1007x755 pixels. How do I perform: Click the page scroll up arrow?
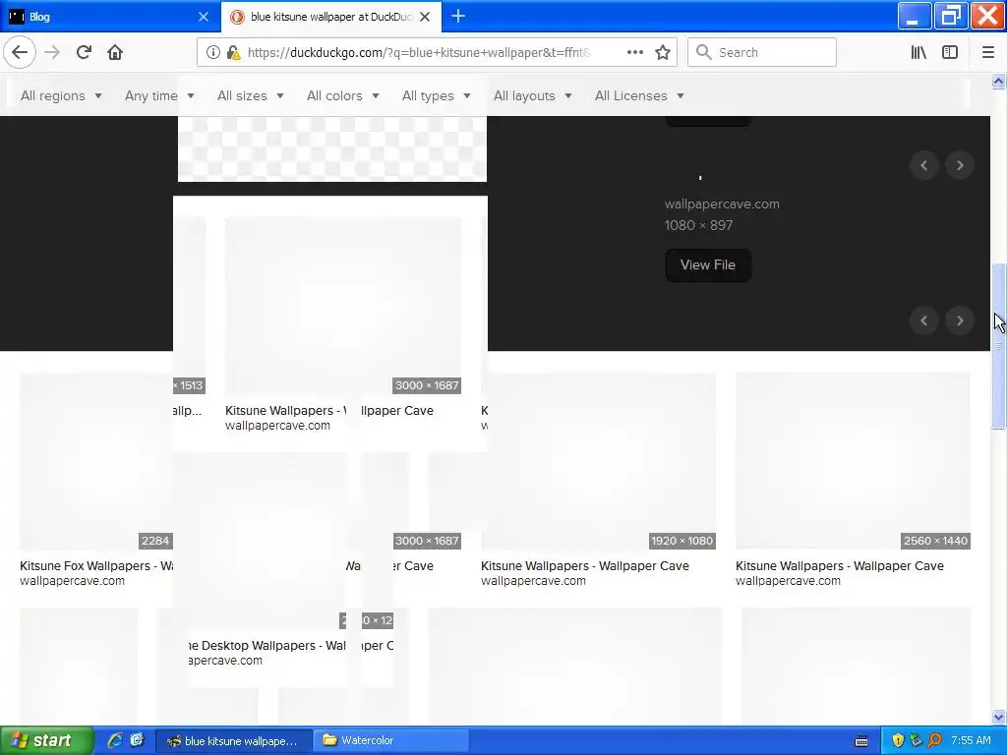coord(998,81)
